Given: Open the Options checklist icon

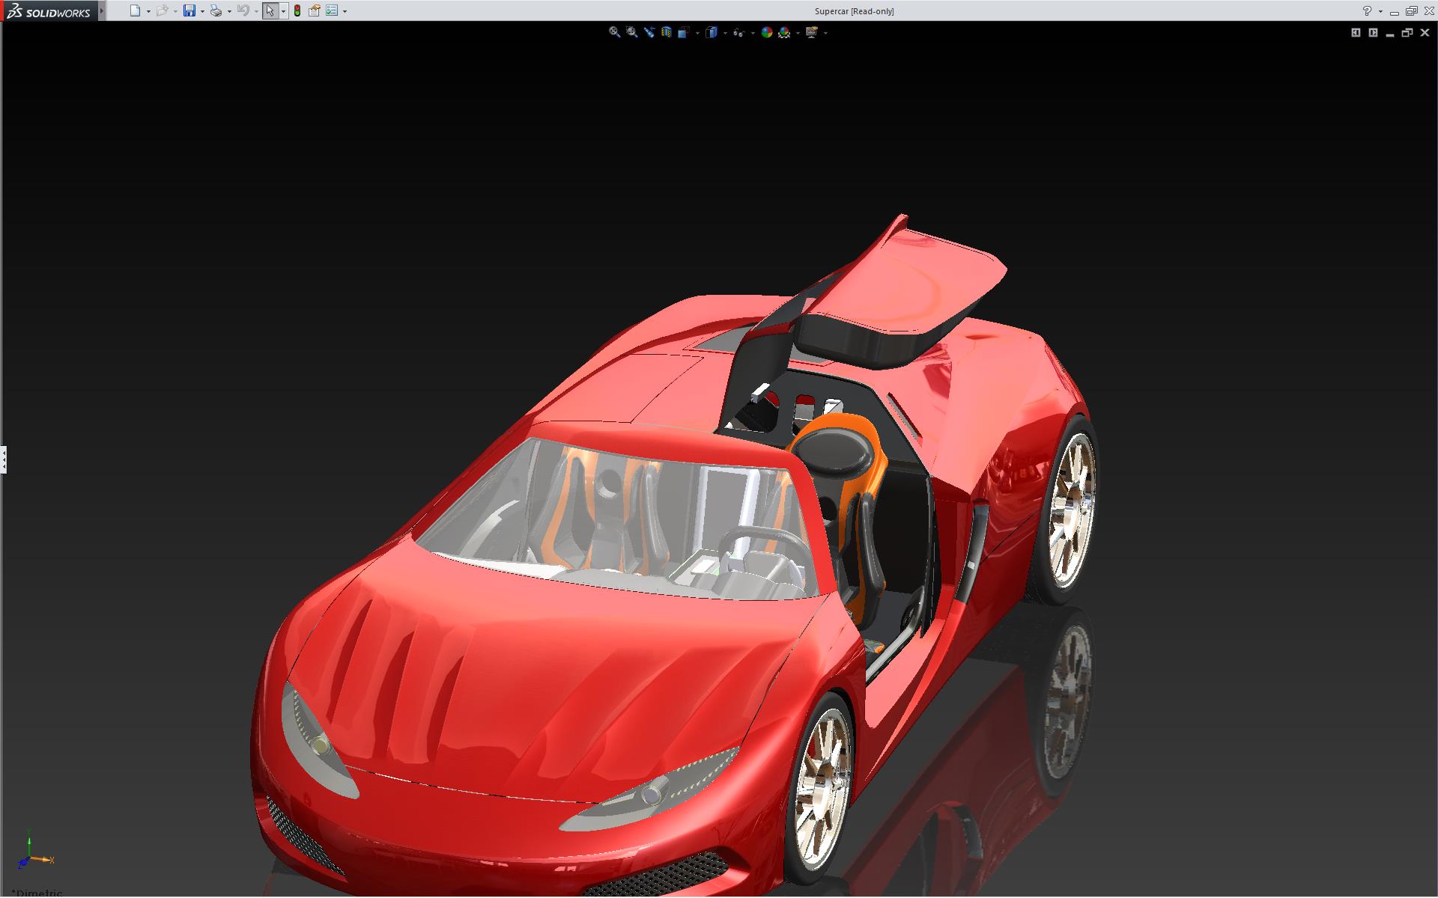Looking at the screenshot, I should point(332,10).
